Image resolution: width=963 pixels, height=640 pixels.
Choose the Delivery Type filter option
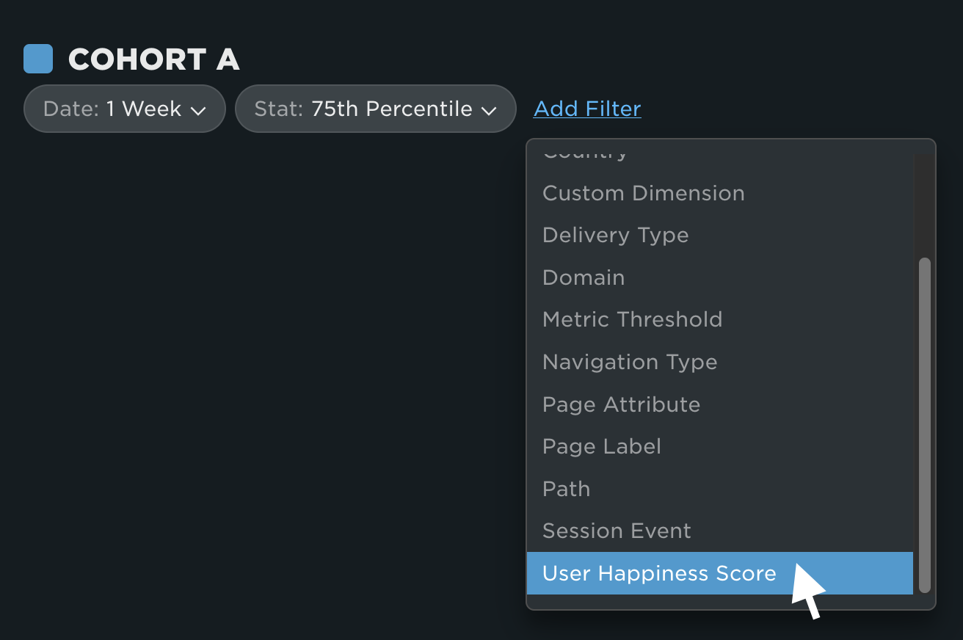point(720,235)
